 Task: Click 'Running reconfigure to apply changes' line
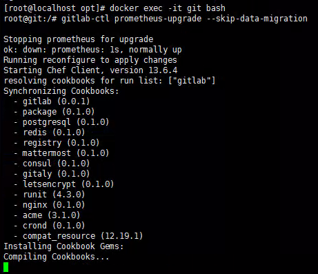(x=90, y=60)
